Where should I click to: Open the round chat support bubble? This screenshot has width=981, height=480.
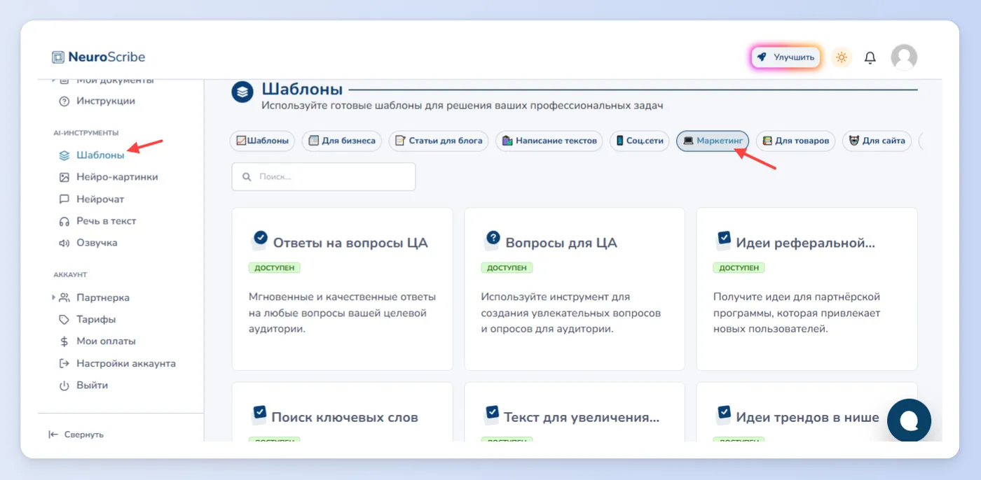pyautogui.click(x=909, y=421)
